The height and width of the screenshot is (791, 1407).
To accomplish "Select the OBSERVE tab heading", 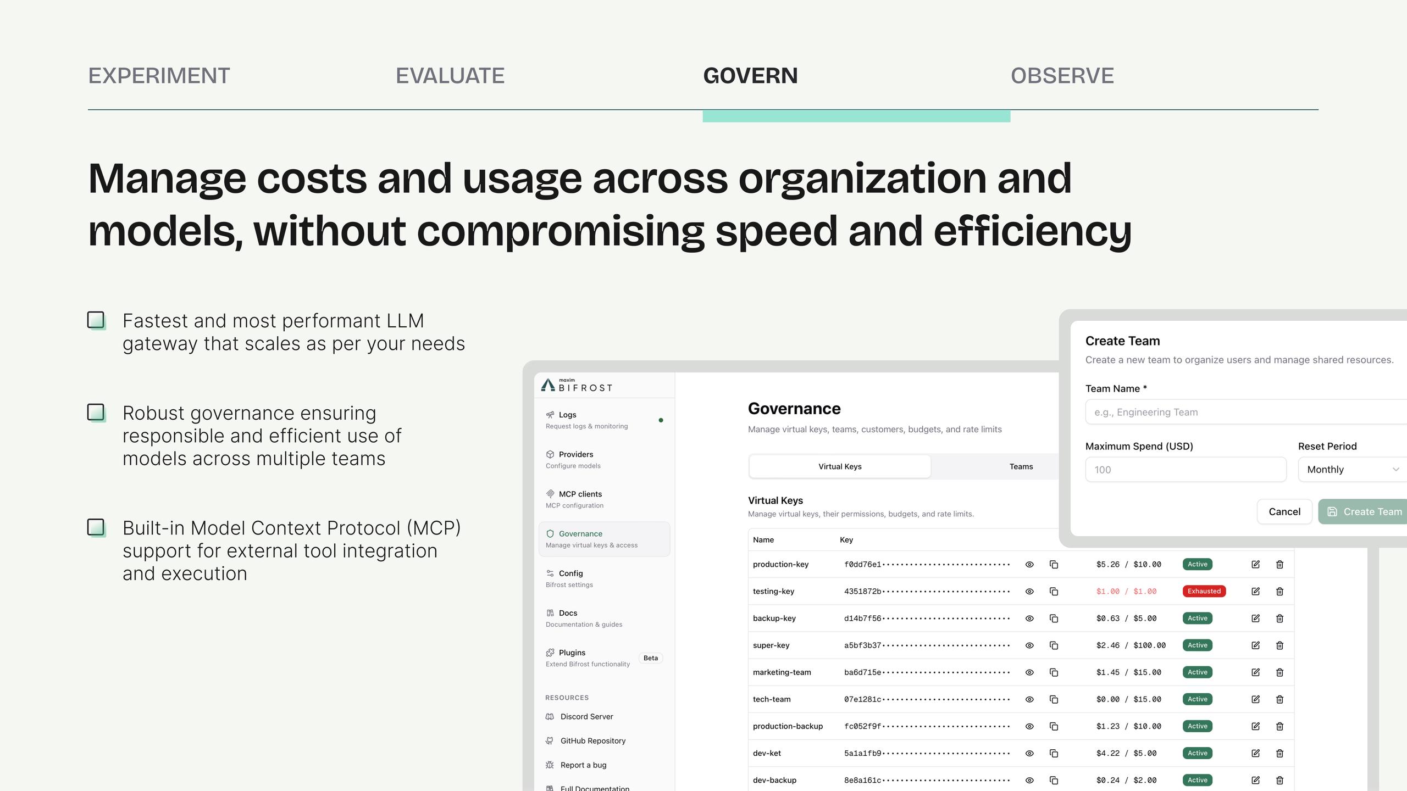I will pyautogui.click(x=1062, y=76).
